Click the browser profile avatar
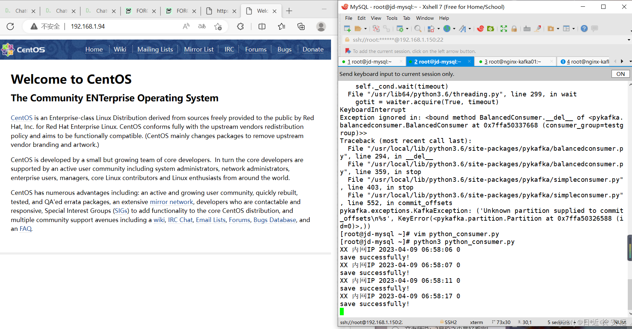Screen dimensions: 632x329 (321, 26)
